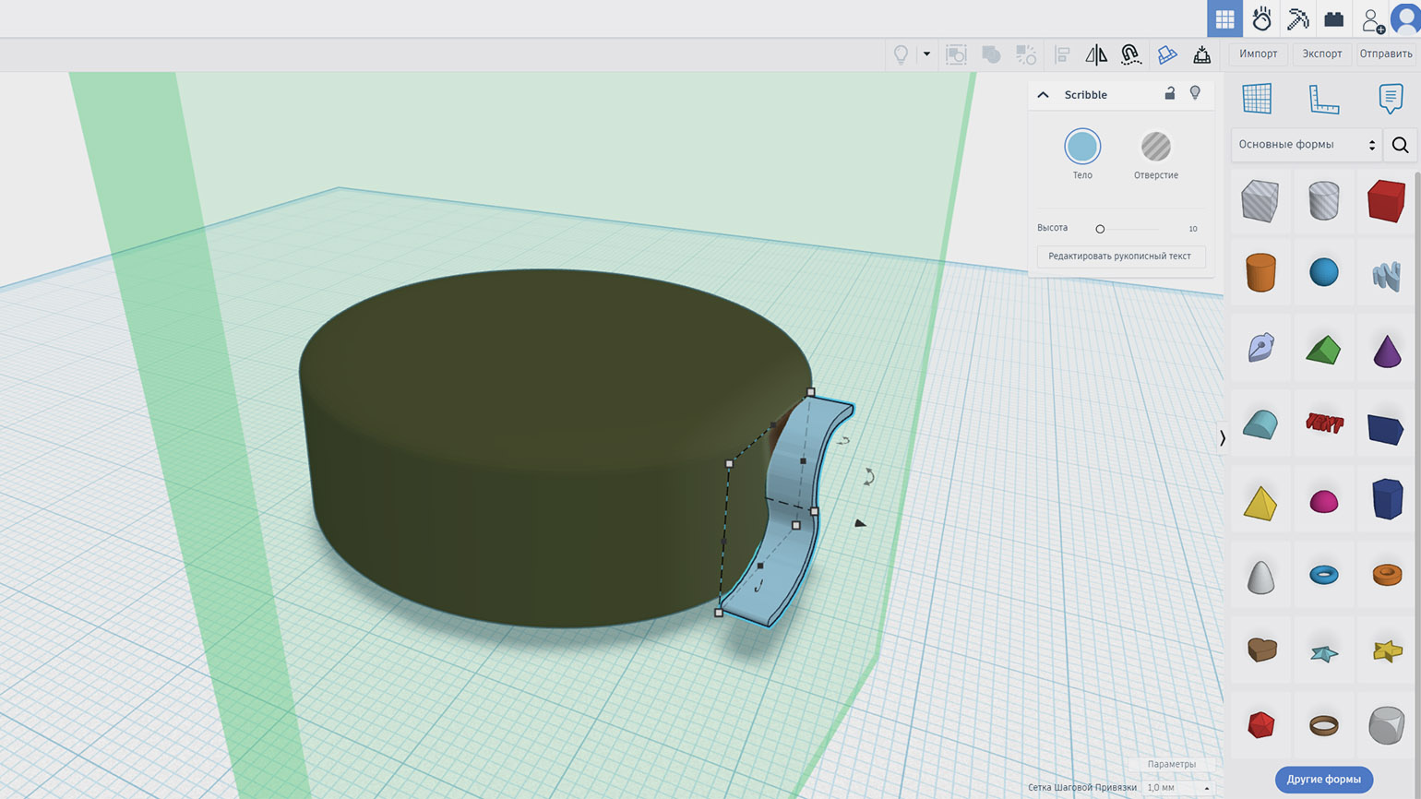
Task: Click the invite collaborator icon
Action: click(1371, 19)
